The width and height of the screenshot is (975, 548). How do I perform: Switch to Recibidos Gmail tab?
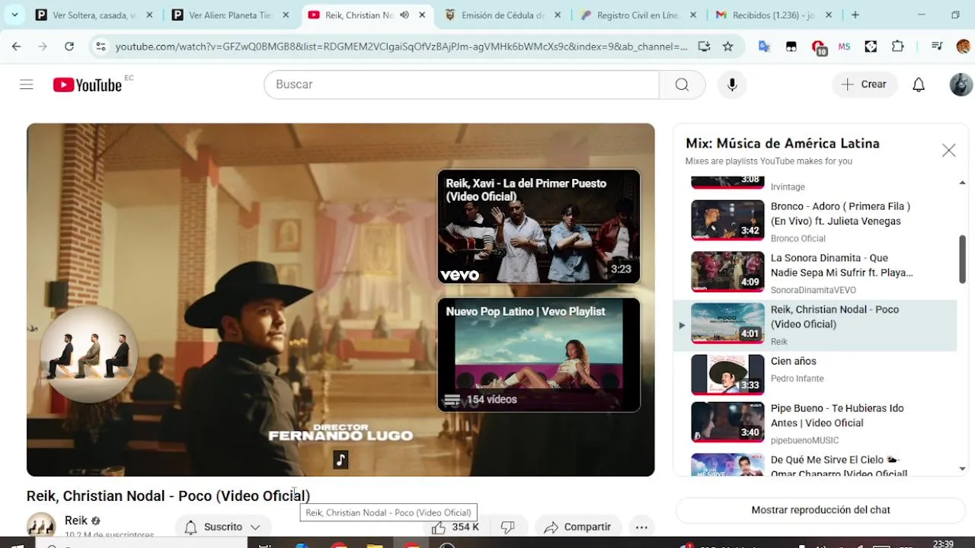[774, 14]
